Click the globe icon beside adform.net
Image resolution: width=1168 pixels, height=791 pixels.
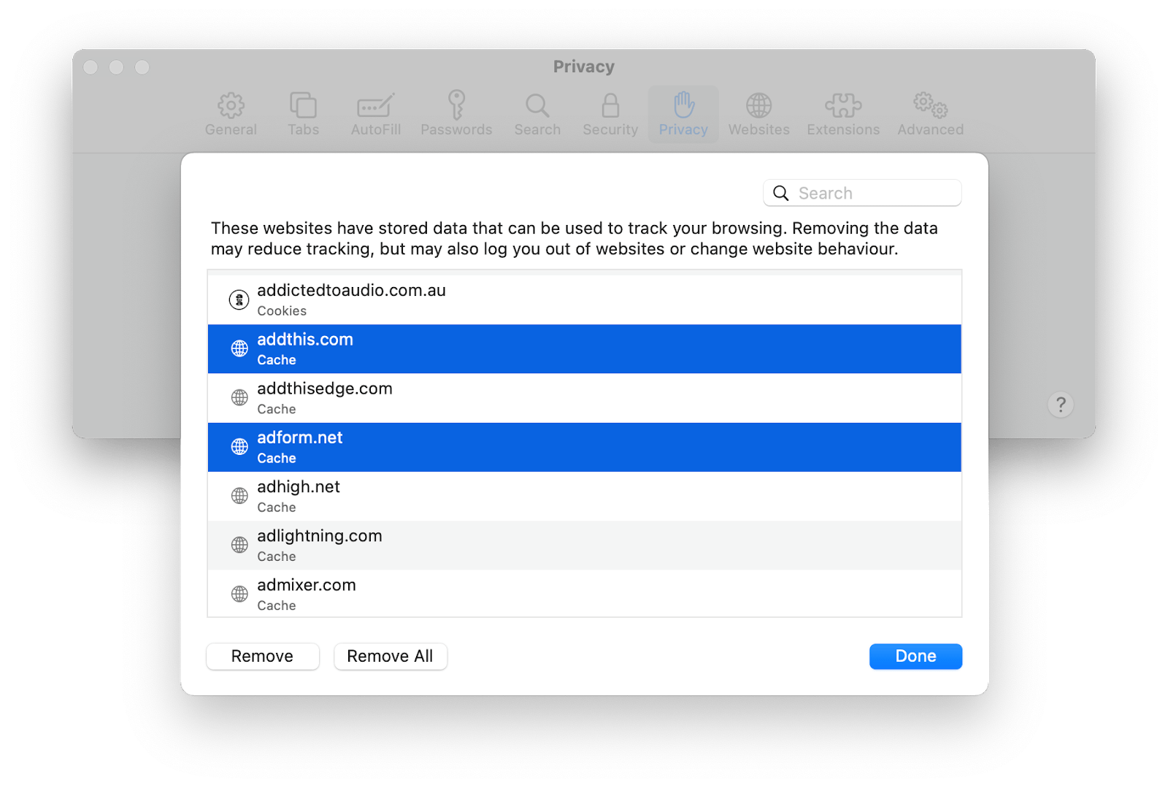point(239,446)
